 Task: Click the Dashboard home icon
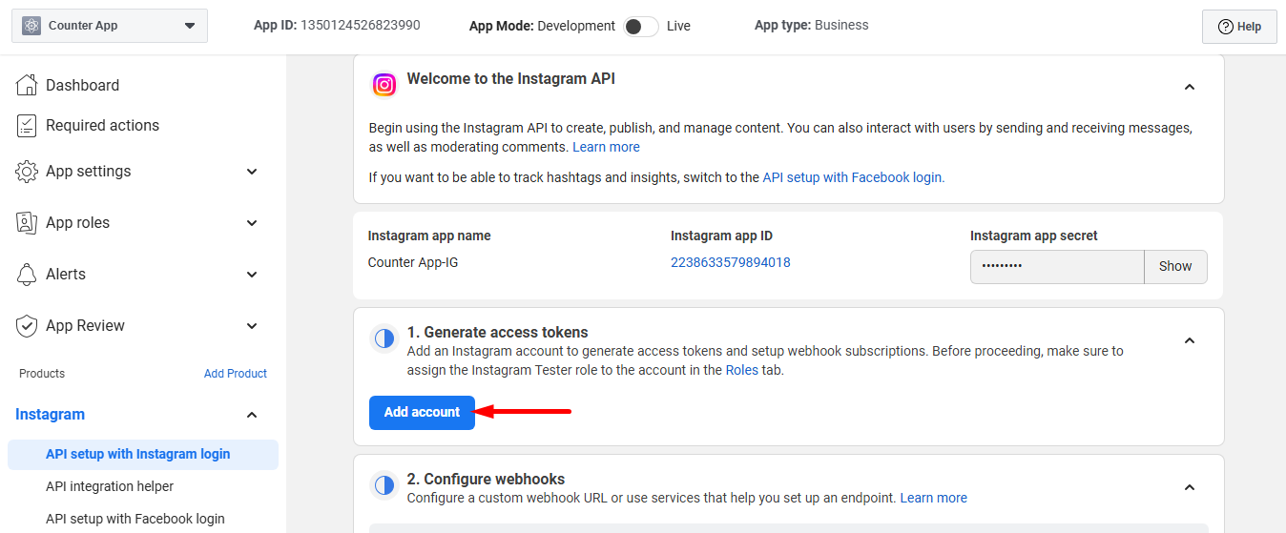click(27, 85)
